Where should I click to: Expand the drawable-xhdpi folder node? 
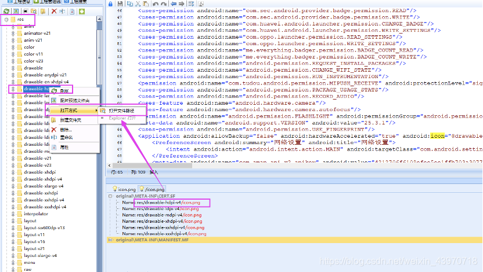point(13,172)
